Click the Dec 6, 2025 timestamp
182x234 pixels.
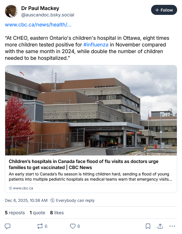[26, 200]
